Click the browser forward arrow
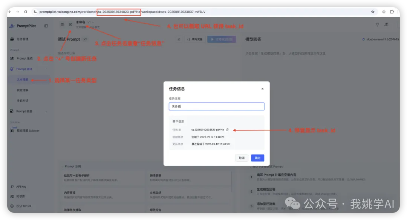 click(x=18, y=12)
